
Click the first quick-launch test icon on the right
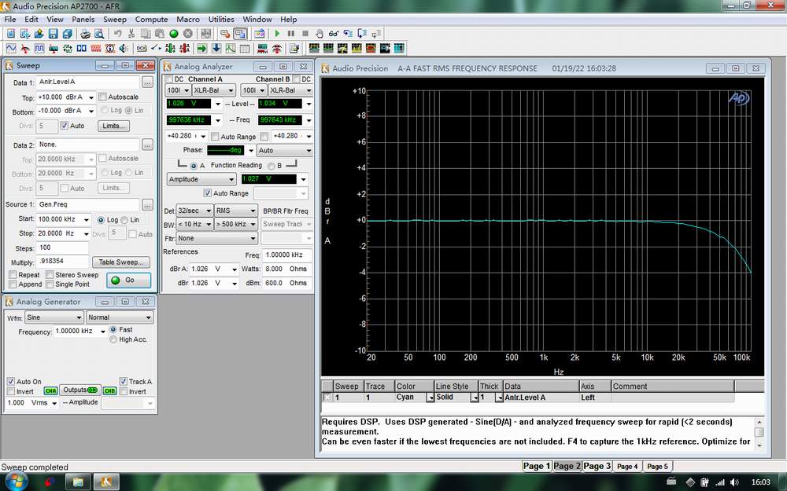(314, 48)
